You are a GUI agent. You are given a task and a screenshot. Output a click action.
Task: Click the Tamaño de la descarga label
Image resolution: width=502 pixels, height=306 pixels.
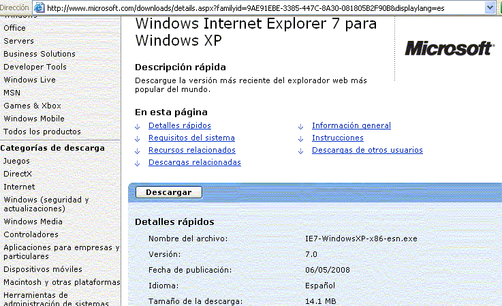(x=195, y=301)
